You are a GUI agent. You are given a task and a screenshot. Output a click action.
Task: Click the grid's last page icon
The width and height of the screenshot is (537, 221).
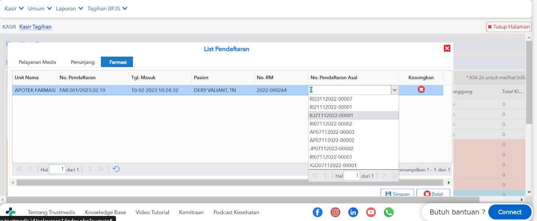(x=101, y=169)
